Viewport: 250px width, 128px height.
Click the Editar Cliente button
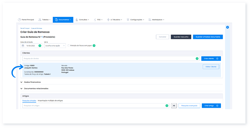211,67
